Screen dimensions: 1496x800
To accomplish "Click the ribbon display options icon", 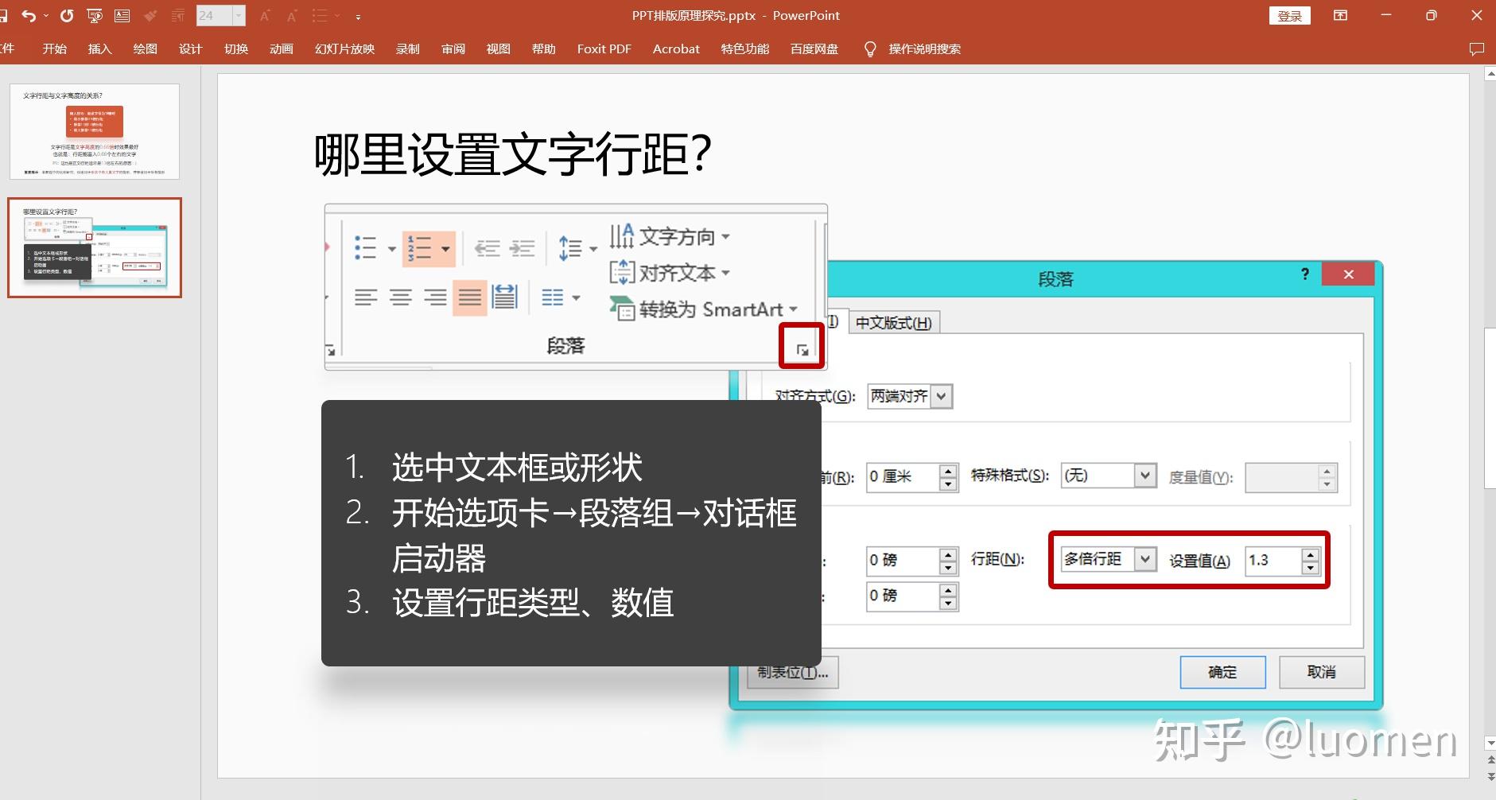I will [1340, 15].
